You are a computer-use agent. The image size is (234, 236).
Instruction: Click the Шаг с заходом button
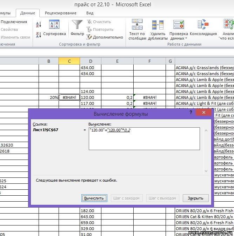click(x=127, y=198)
